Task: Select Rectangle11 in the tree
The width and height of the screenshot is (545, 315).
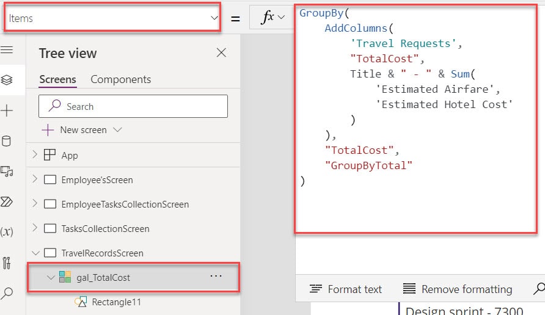Action: point(117,302)
